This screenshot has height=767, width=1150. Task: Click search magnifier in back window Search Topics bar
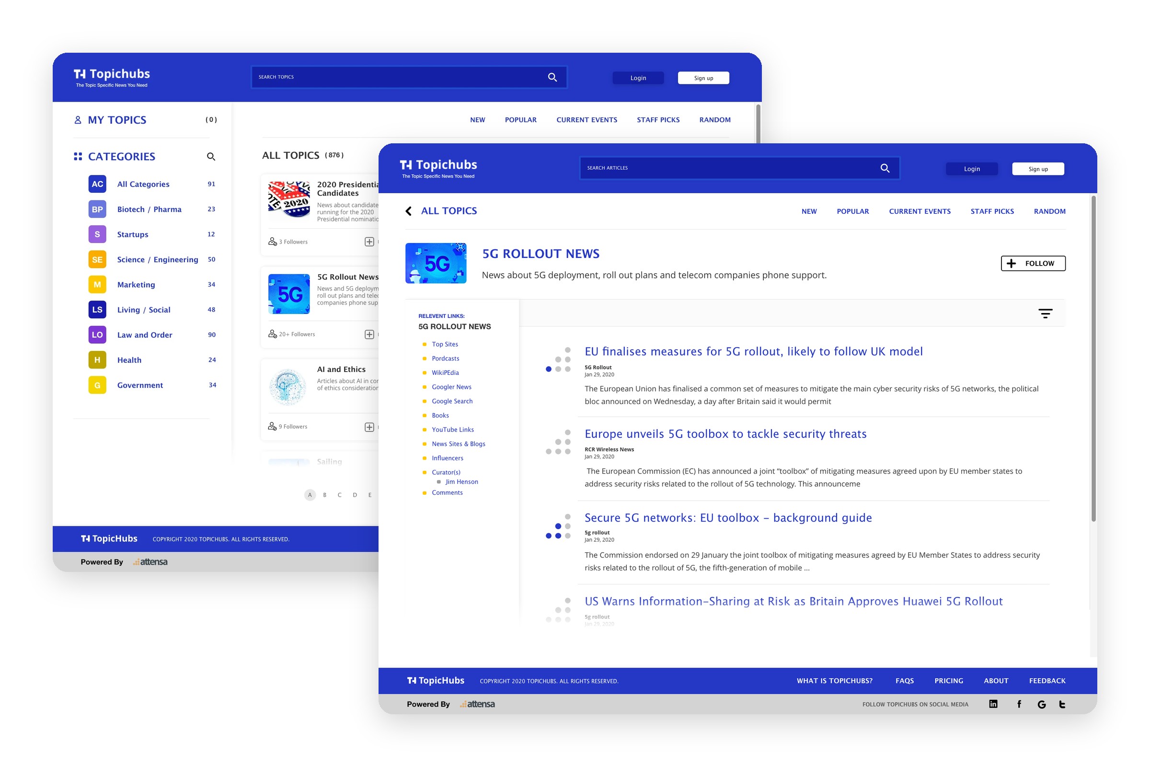point(552,77)
